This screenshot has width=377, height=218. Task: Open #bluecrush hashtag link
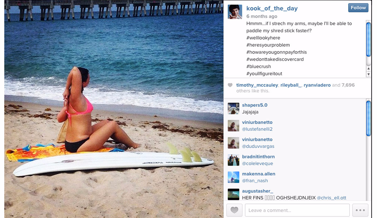pyautogui.click(x=259, y=66)
